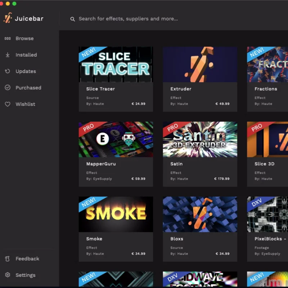Open the PixelBlocks thumbnail image
The image size is (288, 288).
pos(267,214)
